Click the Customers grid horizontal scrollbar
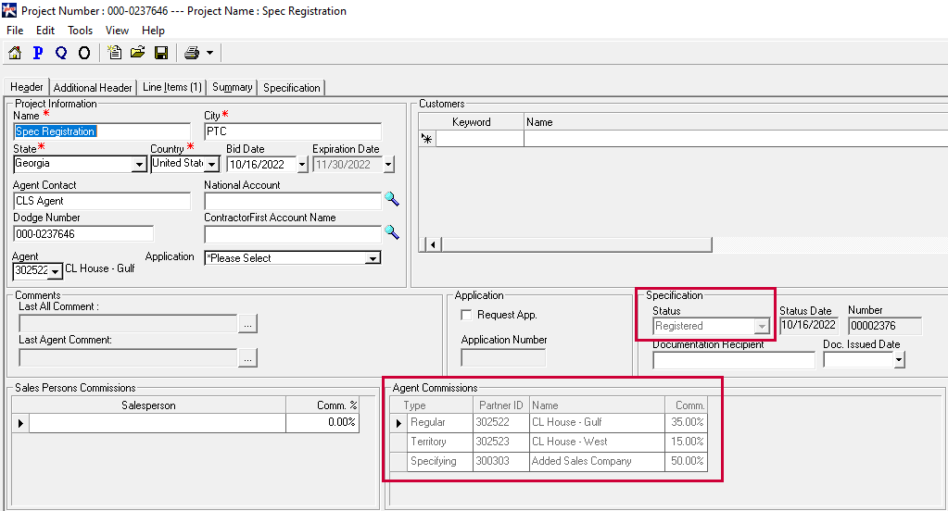948x511 pixels. tap(575, 244)
